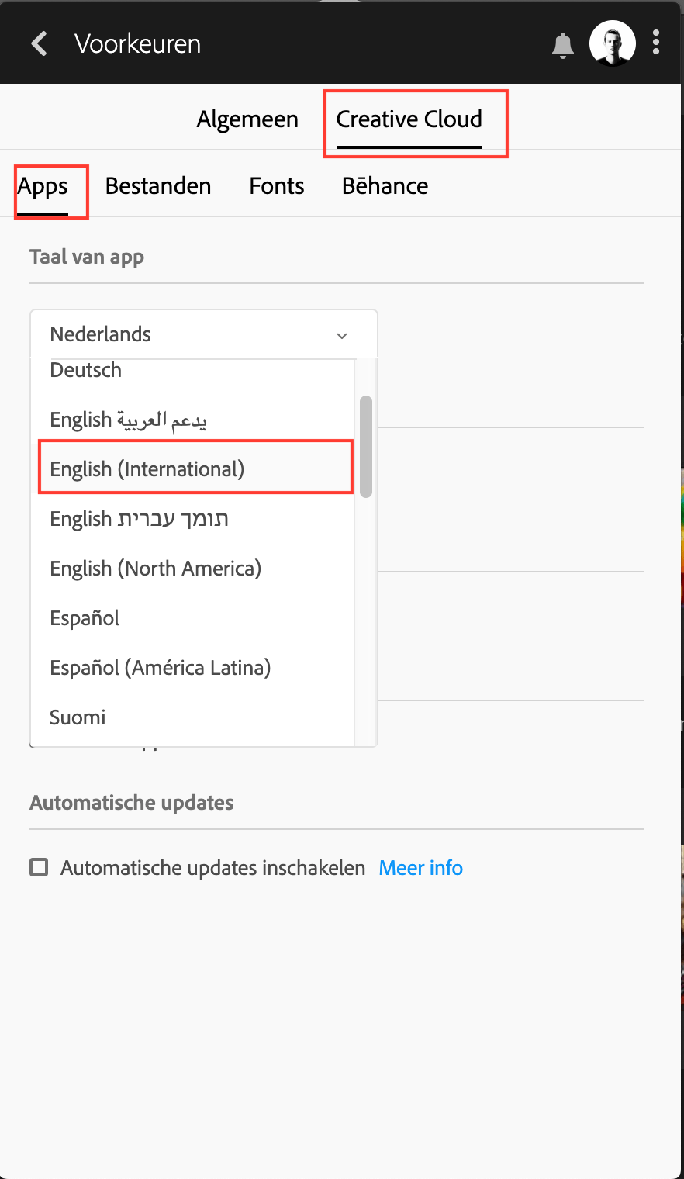
Task: Pick English (North America)
Action: point(192,569)
